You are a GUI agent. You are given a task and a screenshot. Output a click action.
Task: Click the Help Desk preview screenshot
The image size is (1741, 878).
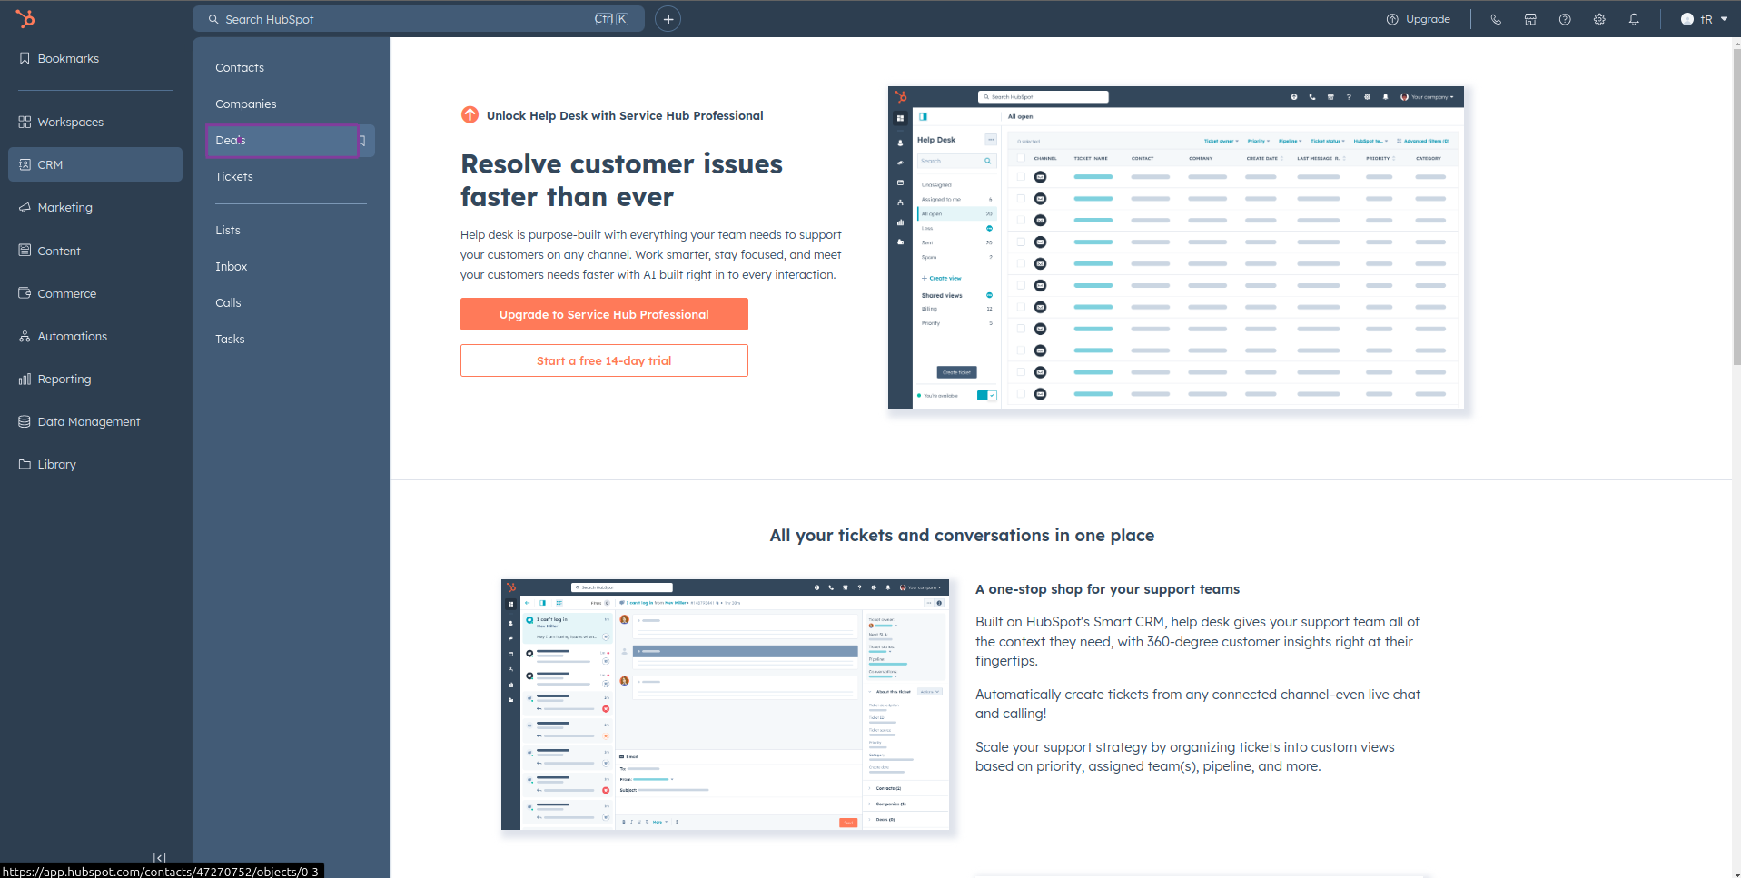(1175, 248)
